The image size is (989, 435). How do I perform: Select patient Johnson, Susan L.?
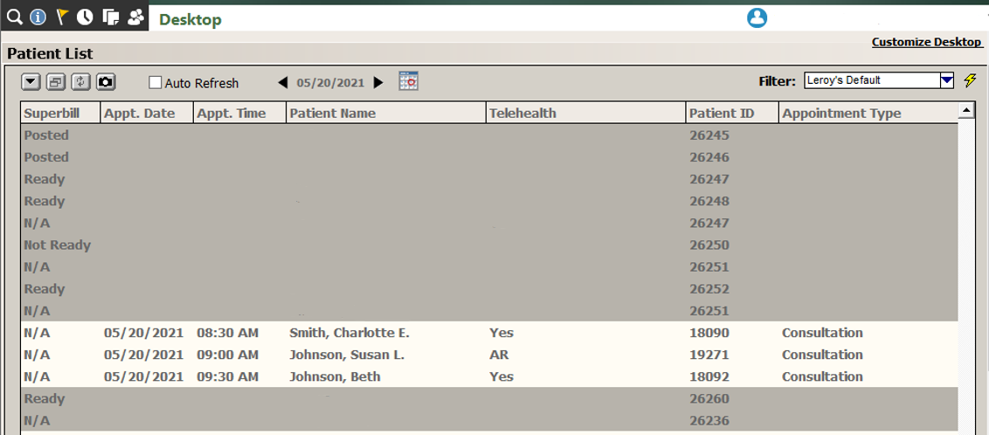(x=347, y=355)
